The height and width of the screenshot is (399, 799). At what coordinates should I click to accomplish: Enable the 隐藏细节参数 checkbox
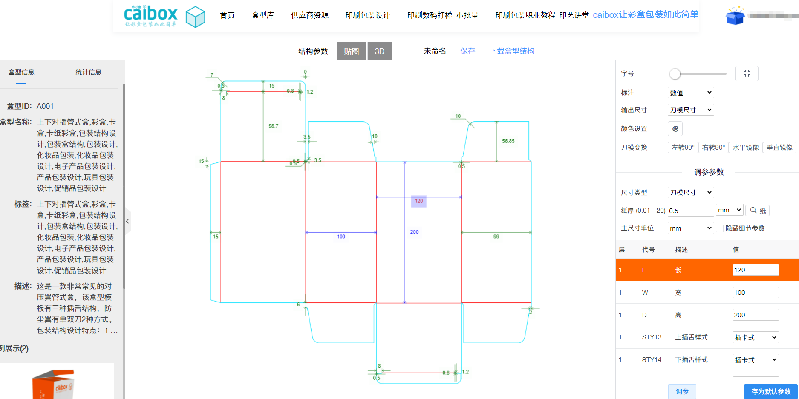coord(720,228)
